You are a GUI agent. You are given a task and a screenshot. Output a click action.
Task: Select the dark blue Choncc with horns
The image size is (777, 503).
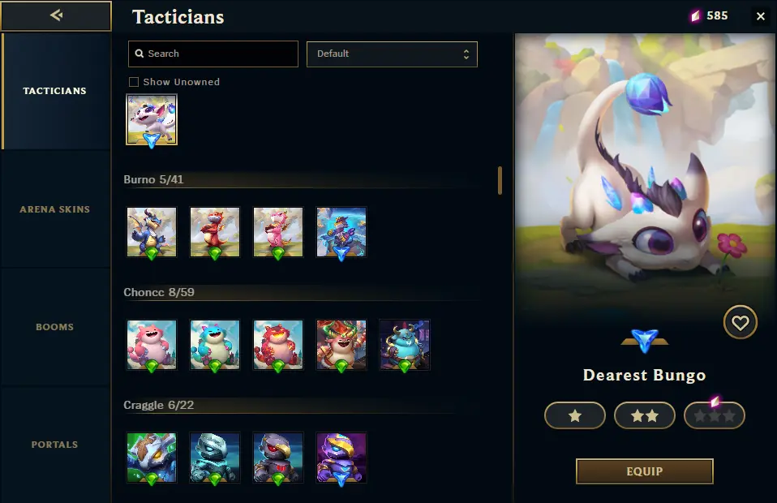[x=405, y=345]
